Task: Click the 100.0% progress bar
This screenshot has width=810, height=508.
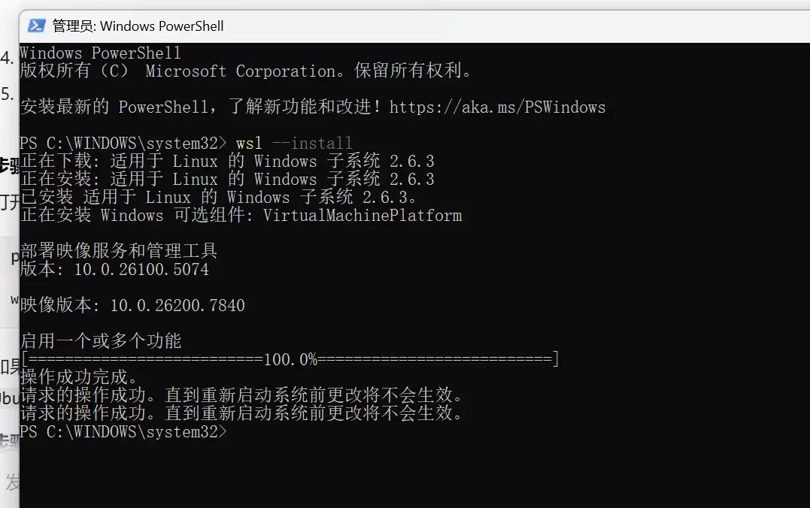Action: [x=290, y=359]
